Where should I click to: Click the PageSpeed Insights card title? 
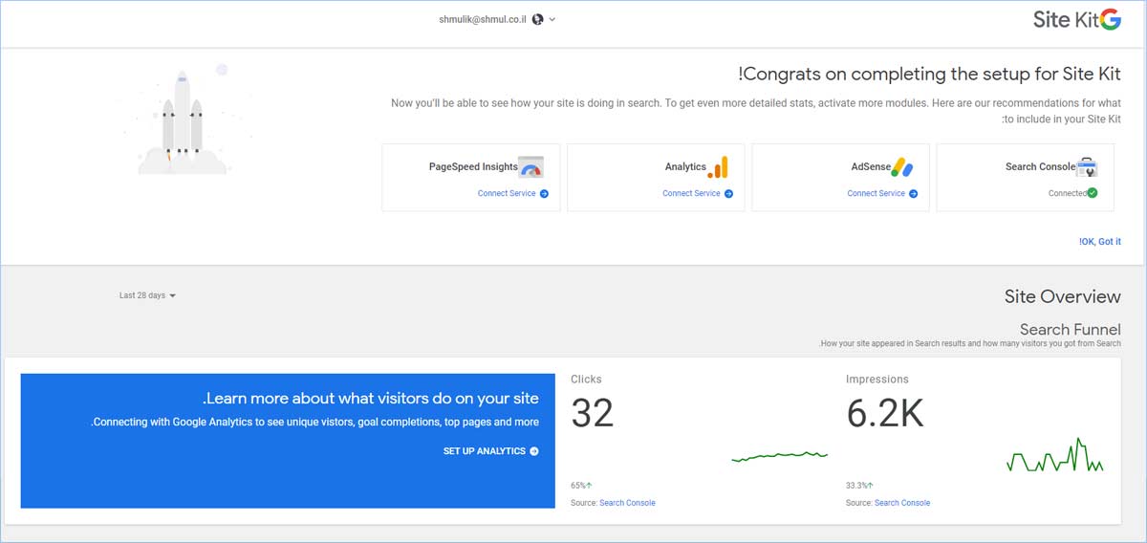pos(473,166)
